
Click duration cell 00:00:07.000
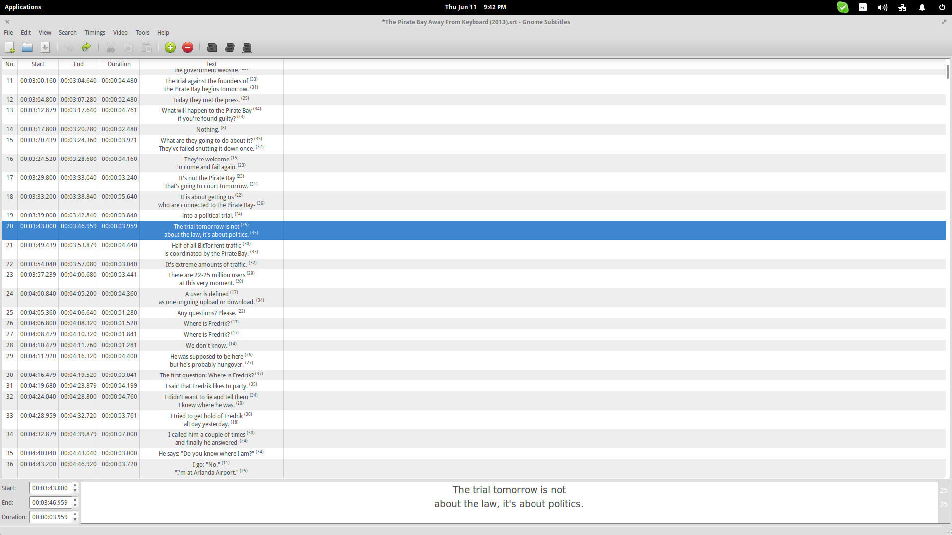(119, 434)
